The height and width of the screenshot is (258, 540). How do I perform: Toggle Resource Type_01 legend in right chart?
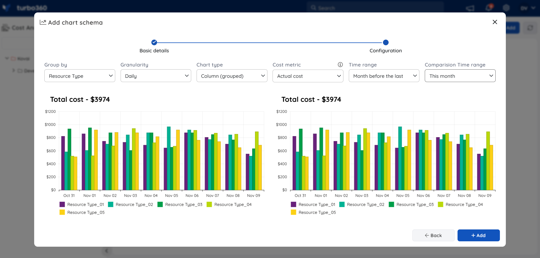tap(313, 205)
